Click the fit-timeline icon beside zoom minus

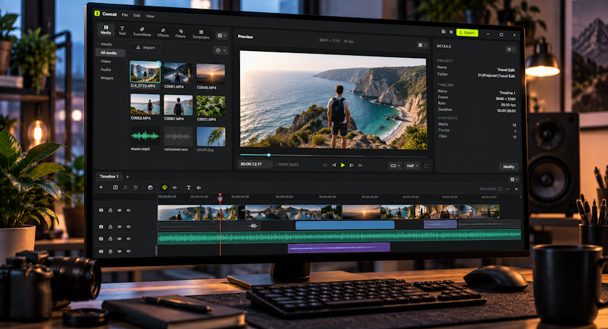point(500,189)
